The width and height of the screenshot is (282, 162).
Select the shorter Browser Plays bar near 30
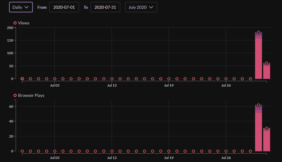click(267, 140)
